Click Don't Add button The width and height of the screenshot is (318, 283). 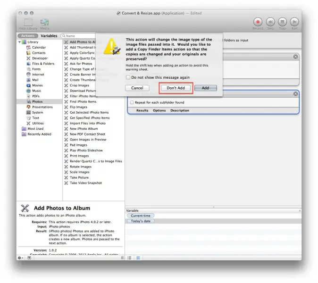click(176, 88)
